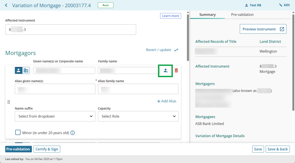
Task: Click the Affected Records of Title heading
Action: (x=216, y=42)
